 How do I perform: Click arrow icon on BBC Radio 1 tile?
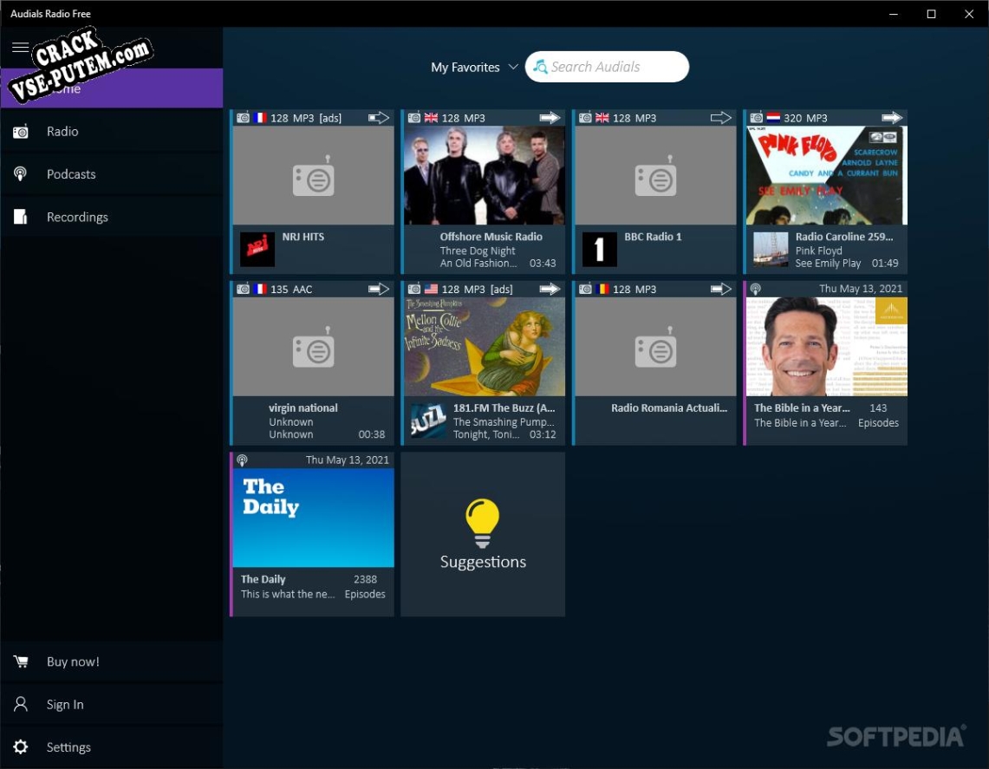tap(720, 118)
